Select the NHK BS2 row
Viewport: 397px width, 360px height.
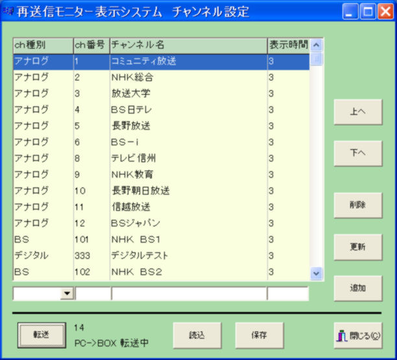click(162, 272)
